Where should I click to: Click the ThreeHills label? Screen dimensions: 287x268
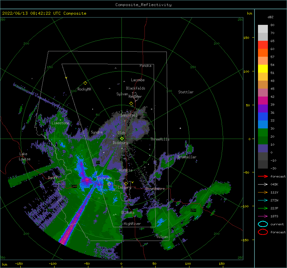[x=160, y=139]
